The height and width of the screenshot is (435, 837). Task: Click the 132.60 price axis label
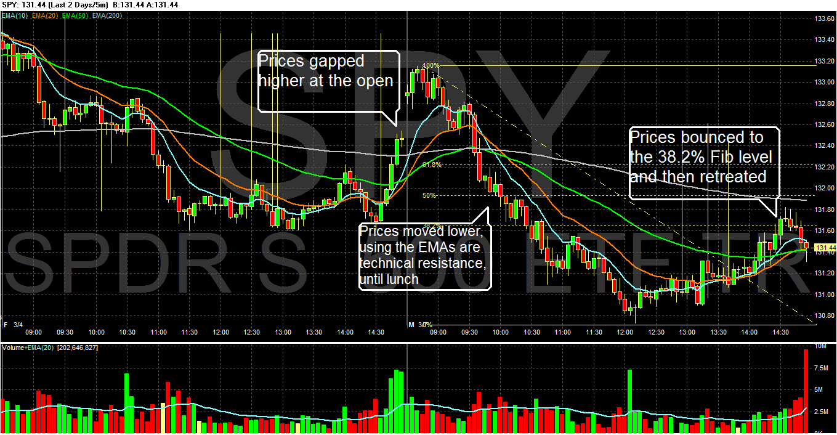[x=824, y=124]
